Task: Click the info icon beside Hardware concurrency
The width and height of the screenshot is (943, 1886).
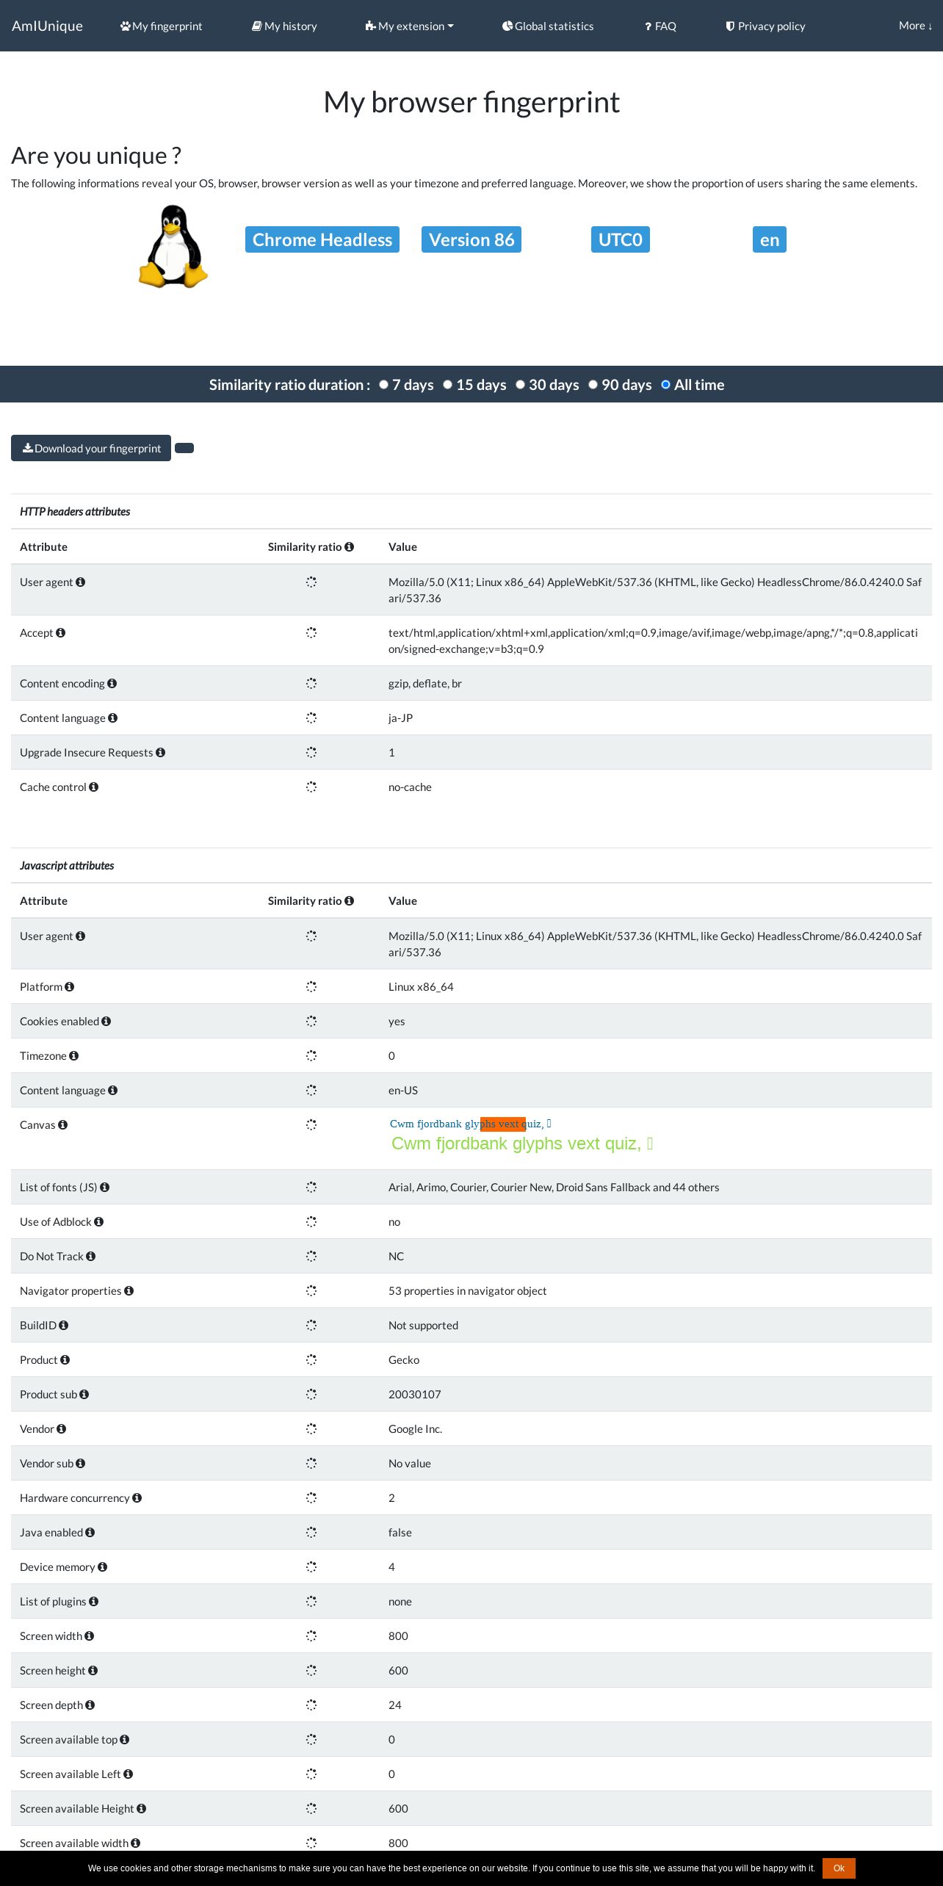Action: click(x=137, y=1497)
